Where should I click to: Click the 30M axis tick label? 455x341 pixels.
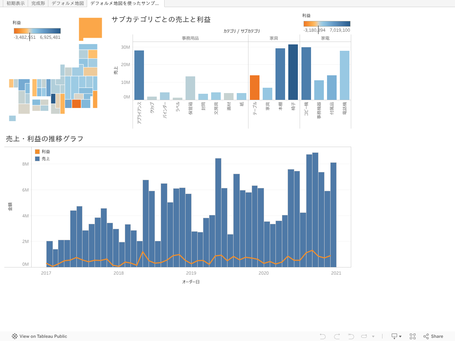(x=125, y=47)
